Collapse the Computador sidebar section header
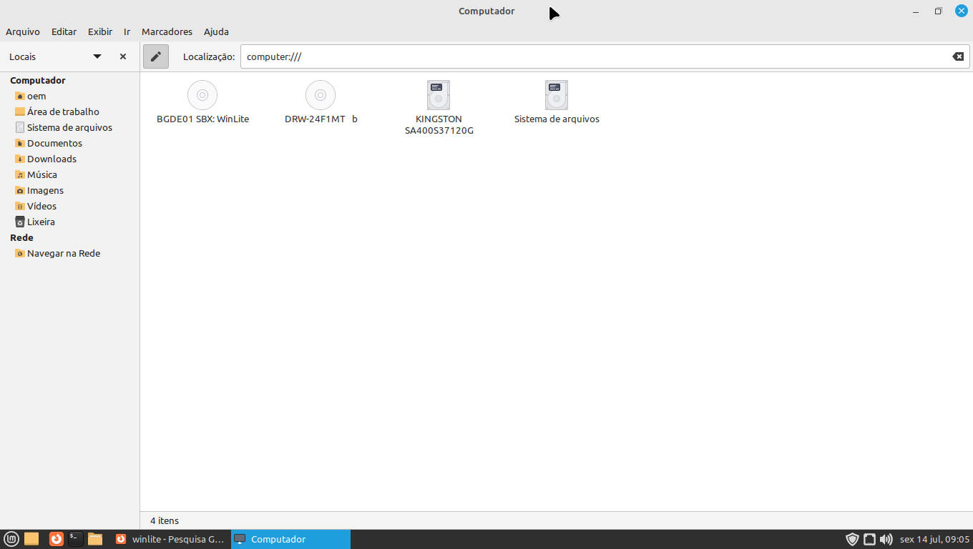Screen dimensions: 973x549 37,80
